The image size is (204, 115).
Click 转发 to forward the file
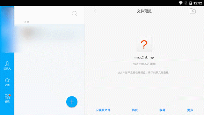pyautogui.click(x=135, y=110)
